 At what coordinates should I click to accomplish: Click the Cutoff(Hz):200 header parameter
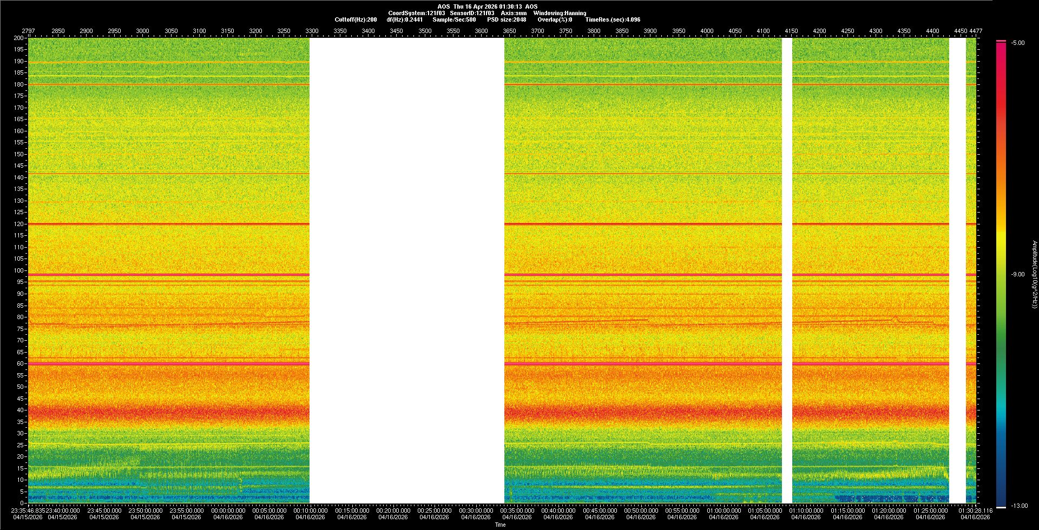point(356,19)
